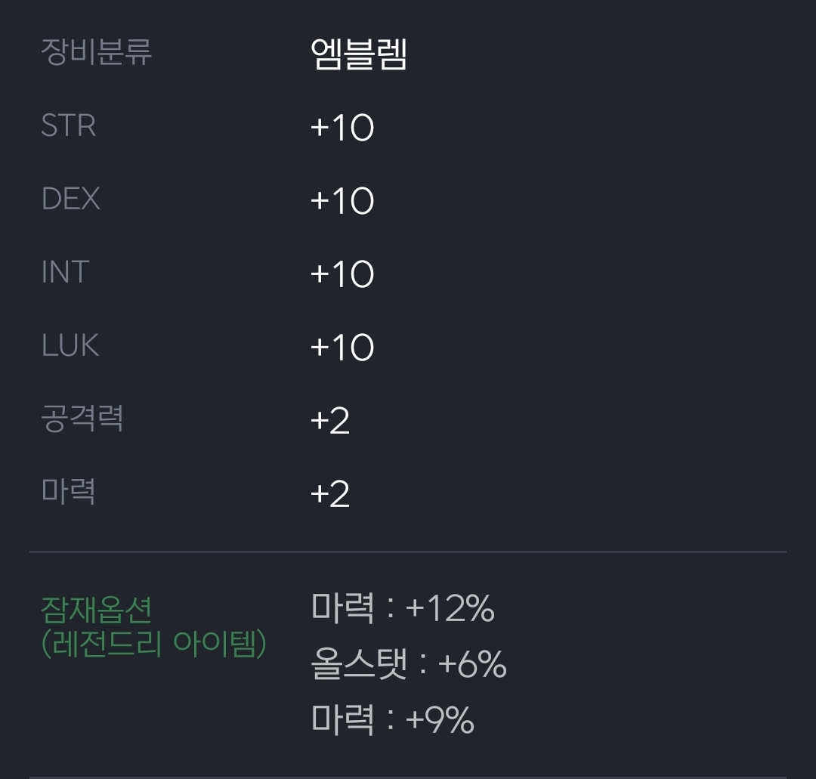
Task: Select the +10 value beside STR
Action: [342, 128]
